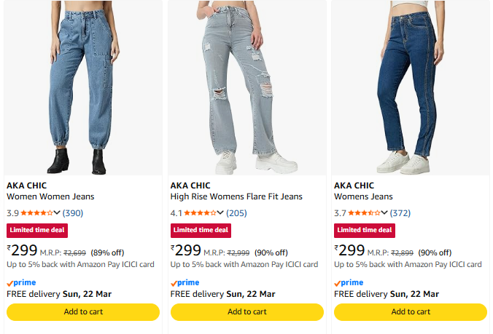Click the 3.7 star rating icons
Image resolution: width=493 pixels, height=334 pixels.
point(364,213)
